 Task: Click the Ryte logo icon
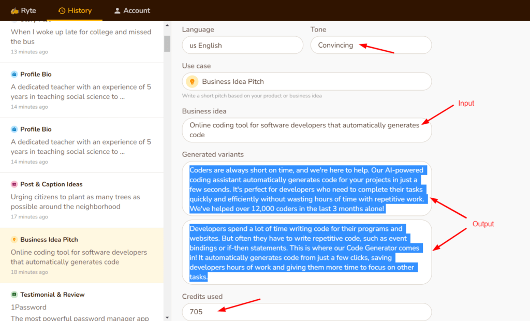(x=14, y=10)
